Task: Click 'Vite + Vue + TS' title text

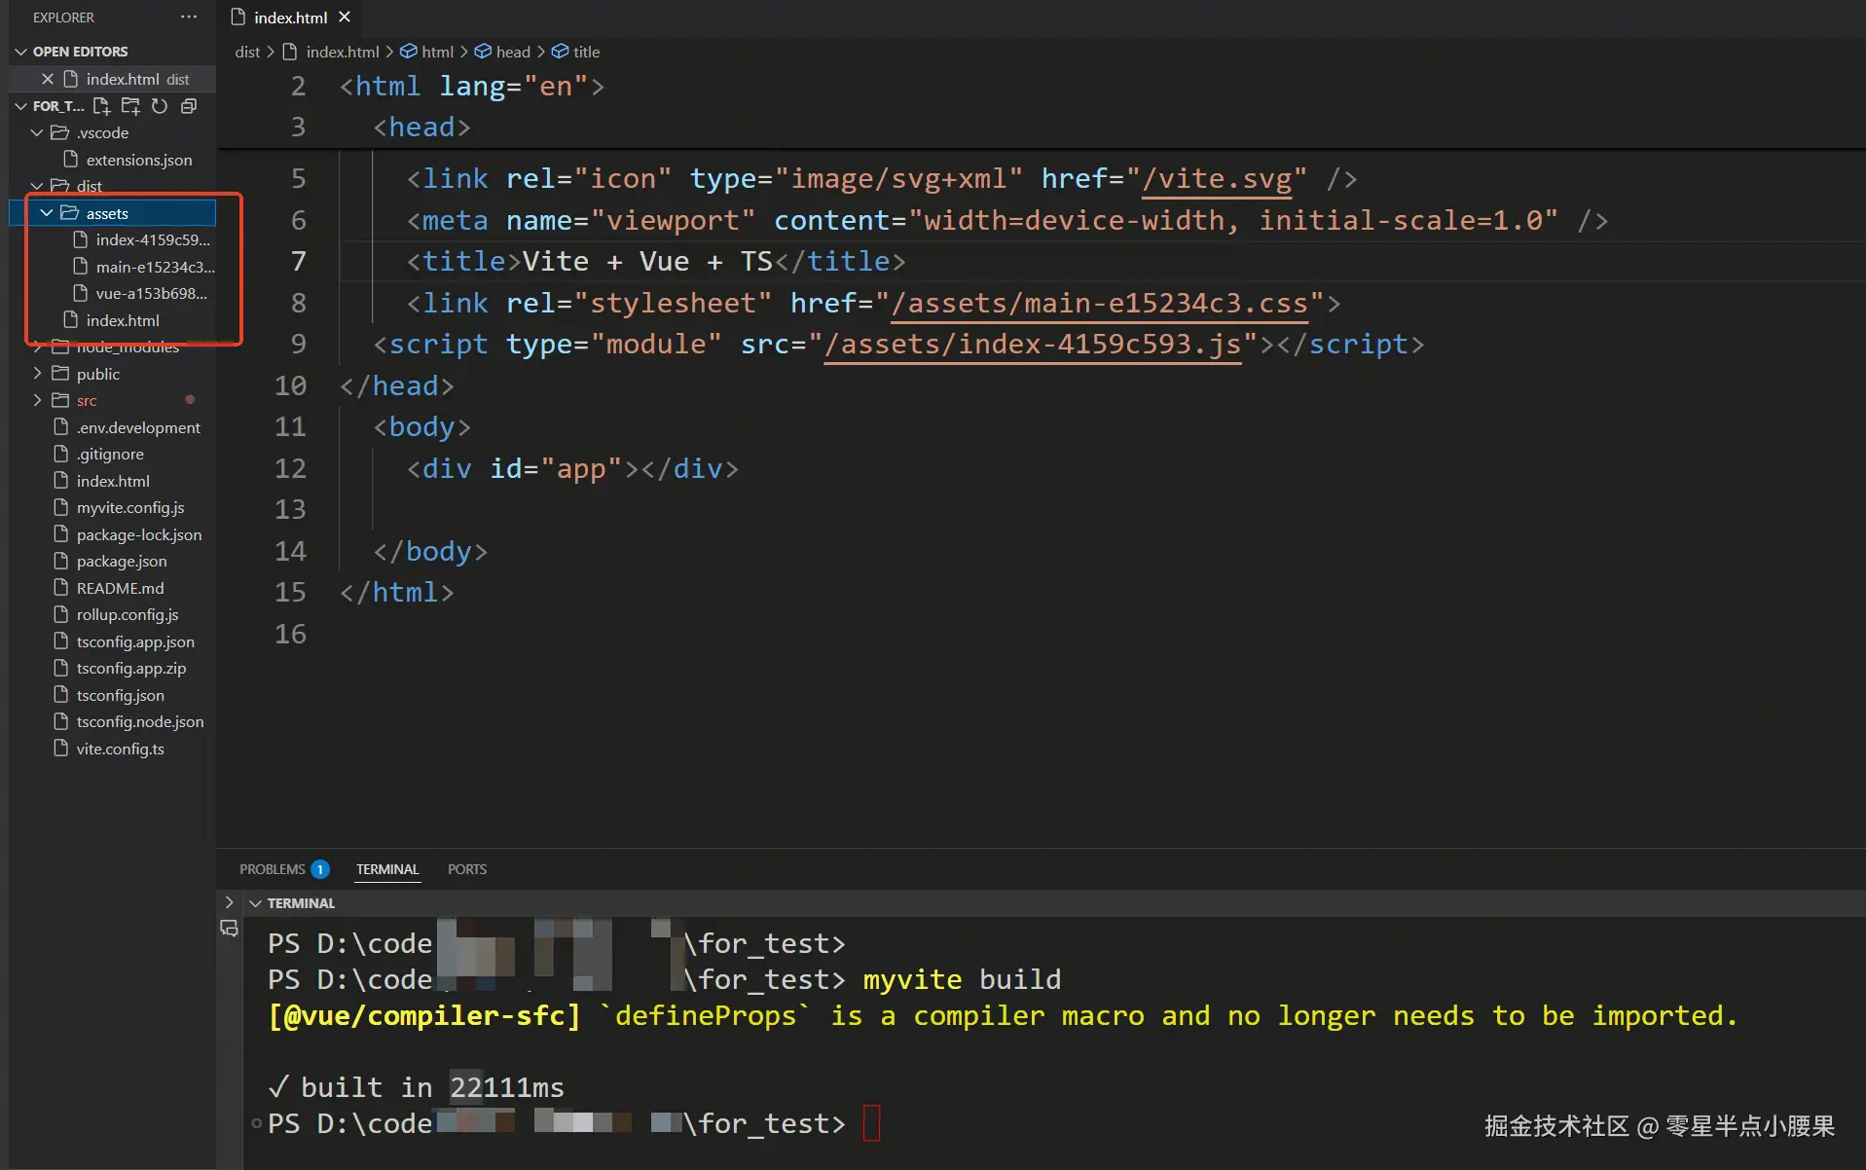Action: click(x=646, y=262)
